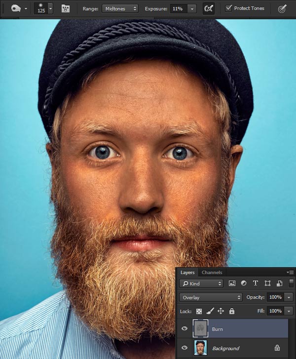The height and width of the screenshot is (359, 296).
Task: Hide the Burn layer eye icon
Action: click(185, 328)
